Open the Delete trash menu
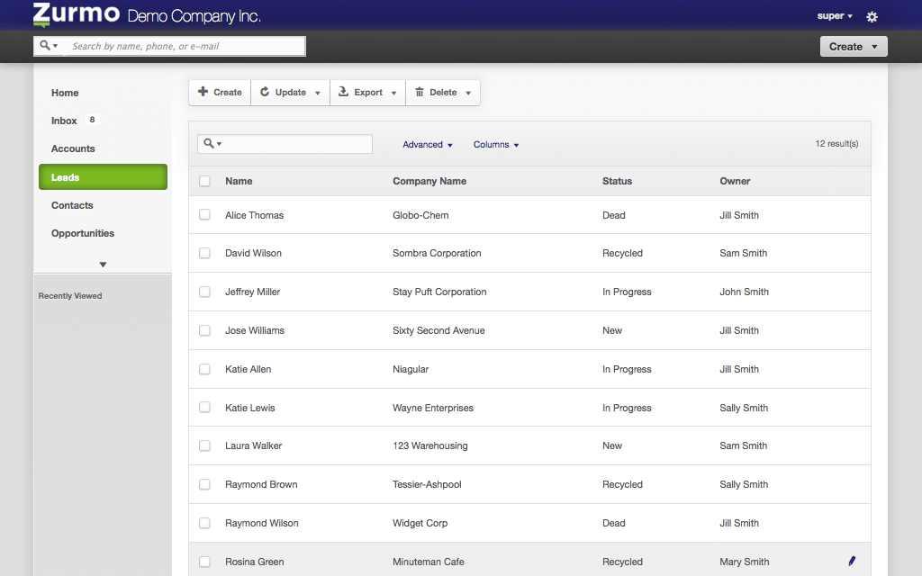This screenshot has height=576, width=922. coord(443,92)
